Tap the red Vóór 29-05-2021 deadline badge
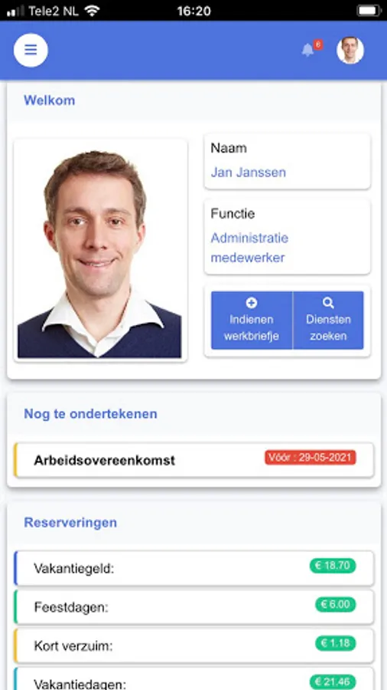Viewport: 387px width, 690px height. (x=311, y=457)
